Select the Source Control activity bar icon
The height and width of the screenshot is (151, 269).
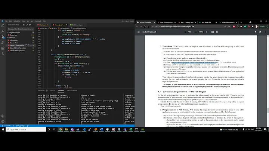click(x=3, y=37)
